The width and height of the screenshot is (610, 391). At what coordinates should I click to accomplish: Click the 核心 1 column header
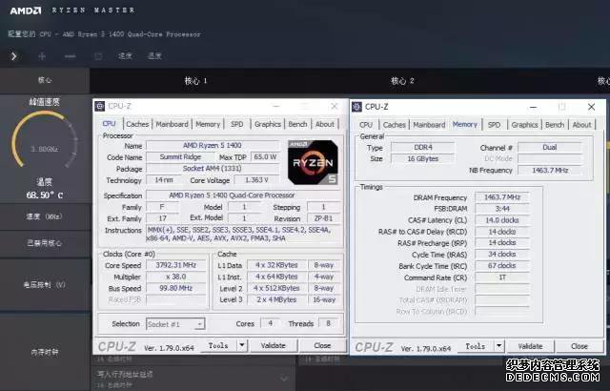point(195,81)
